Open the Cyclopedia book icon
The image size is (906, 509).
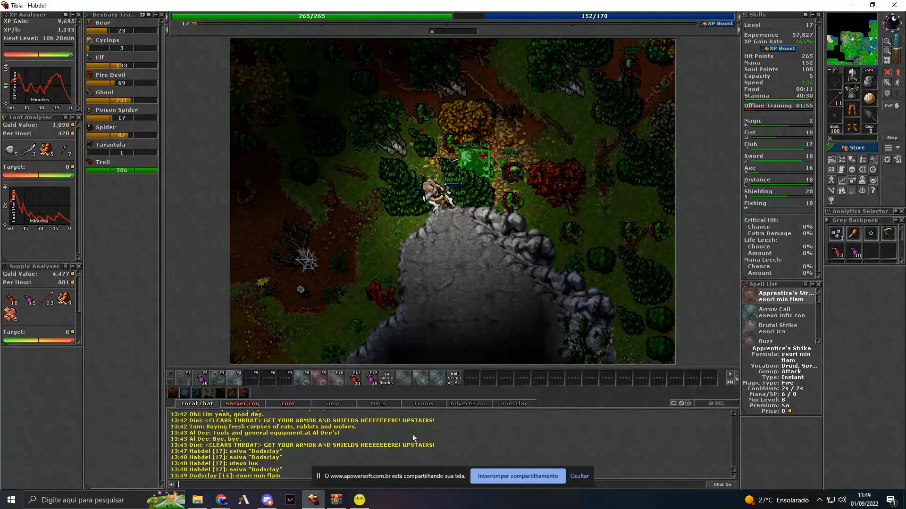[x=831, y=169]
